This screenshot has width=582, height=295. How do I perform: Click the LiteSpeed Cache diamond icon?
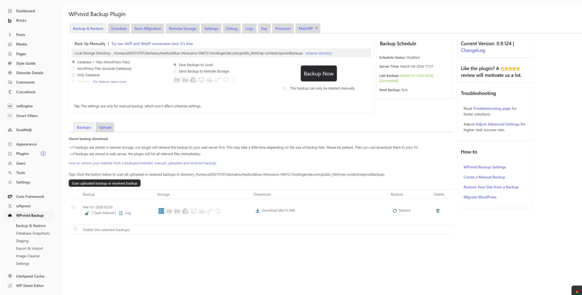click(x=10, y=276)
